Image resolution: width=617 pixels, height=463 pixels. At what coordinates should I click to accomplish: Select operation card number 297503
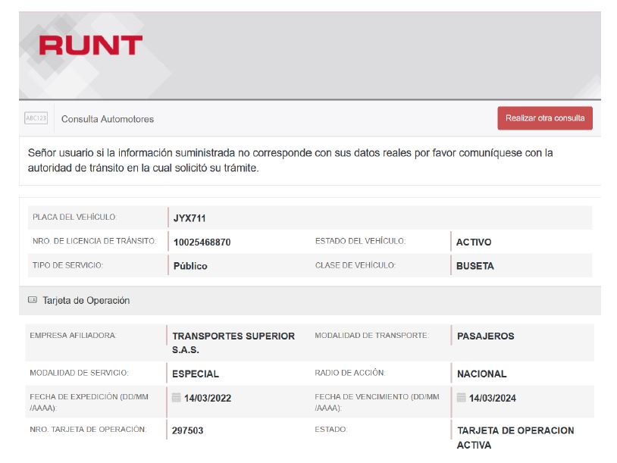coord(188,430)
